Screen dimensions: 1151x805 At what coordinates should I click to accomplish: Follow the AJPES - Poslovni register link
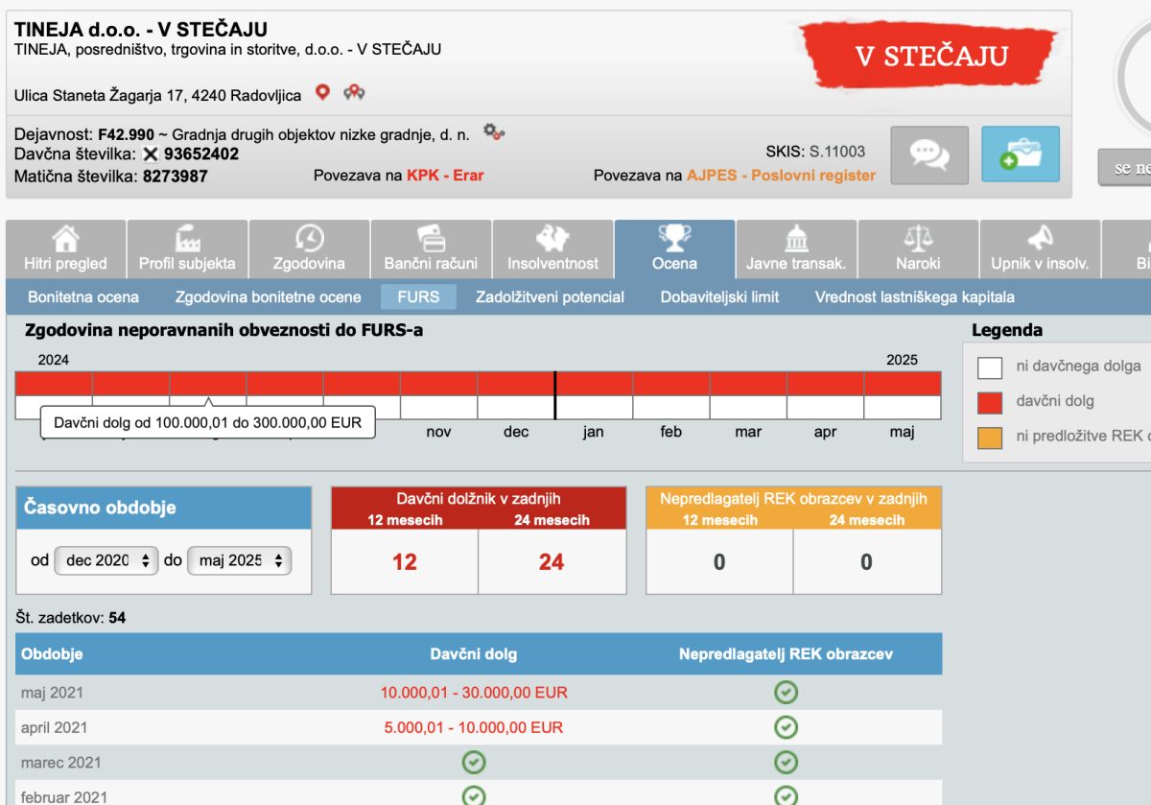click(781, 176)
